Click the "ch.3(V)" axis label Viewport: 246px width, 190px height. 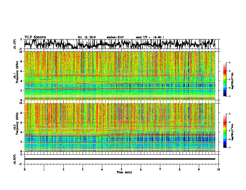click(15, 160)
